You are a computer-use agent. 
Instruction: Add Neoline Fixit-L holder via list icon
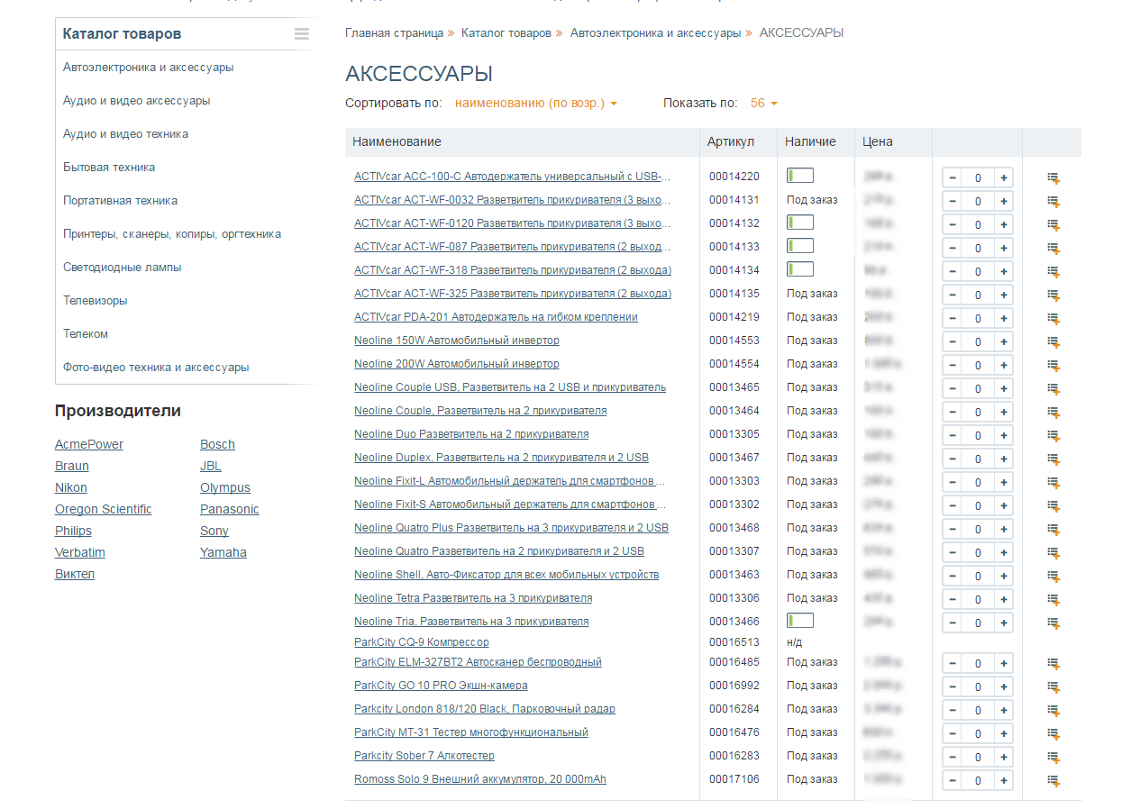[1053, 483]
